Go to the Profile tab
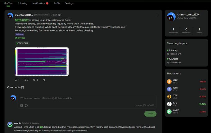 [57, 3]
